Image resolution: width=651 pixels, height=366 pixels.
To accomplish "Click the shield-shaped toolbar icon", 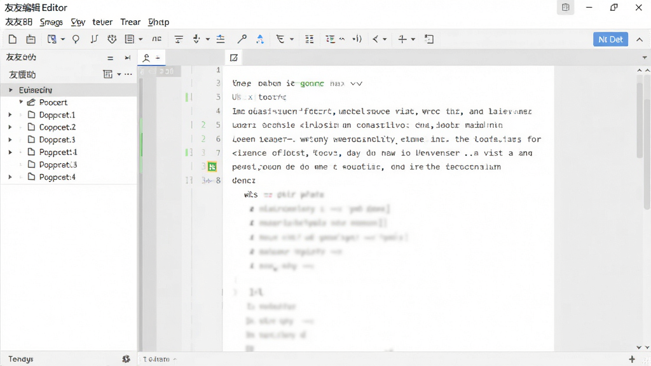I will tap(112, 39).
